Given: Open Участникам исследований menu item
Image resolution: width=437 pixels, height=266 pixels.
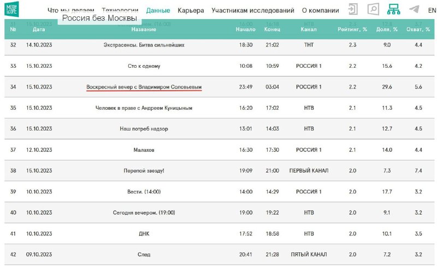Looking at the screenshot, I should pos(253,10).
